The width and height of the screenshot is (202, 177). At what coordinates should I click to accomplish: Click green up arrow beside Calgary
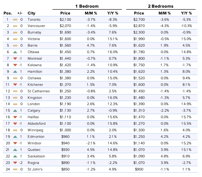15,111
